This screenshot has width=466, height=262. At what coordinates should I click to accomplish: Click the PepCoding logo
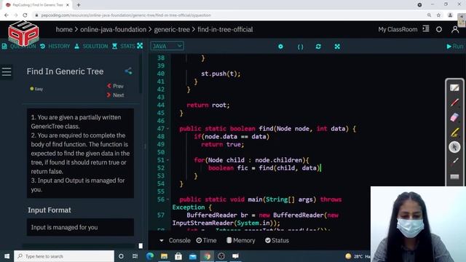coord(23,33)
